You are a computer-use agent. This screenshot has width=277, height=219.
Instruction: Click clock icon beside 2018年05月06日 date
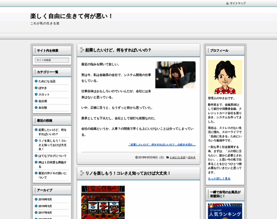coord(136,157)
